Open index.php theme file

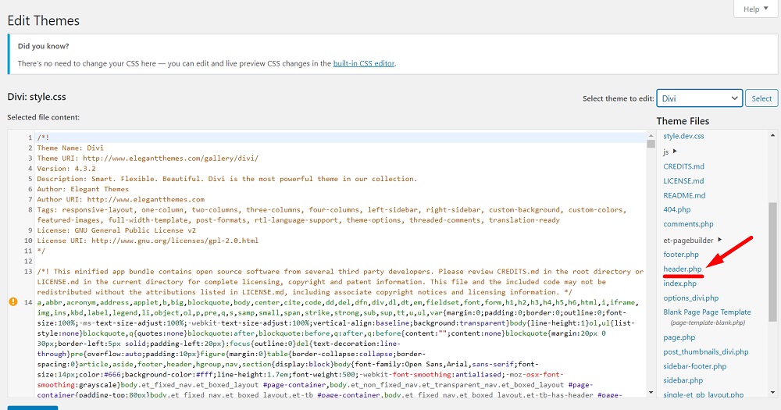(x=679, y=283)
